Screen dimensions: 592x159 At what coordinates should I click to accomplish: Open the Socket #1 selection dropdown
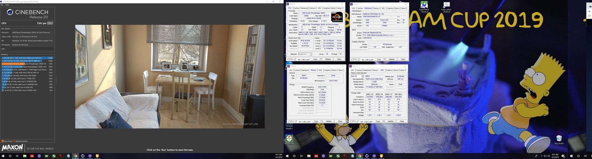[305, 54]
